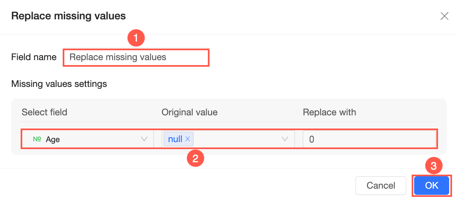457x201 pixels.
Task: Select the null value tag
Action: [175, 139]
